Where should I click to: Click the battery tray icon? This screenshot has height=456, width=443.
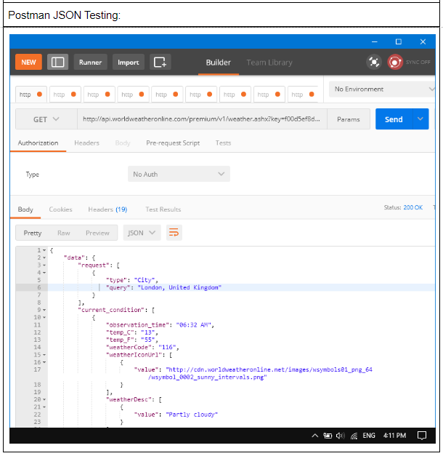point(328,436)
